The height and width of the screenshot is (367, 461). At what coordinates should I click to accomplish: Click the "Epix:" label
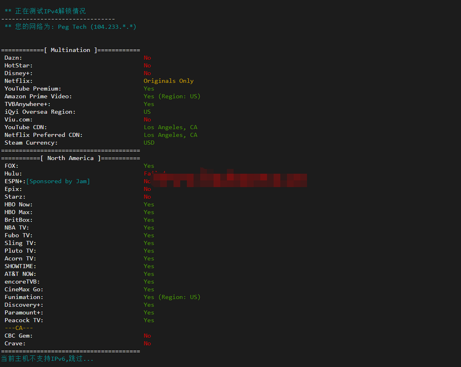point(13,189)
